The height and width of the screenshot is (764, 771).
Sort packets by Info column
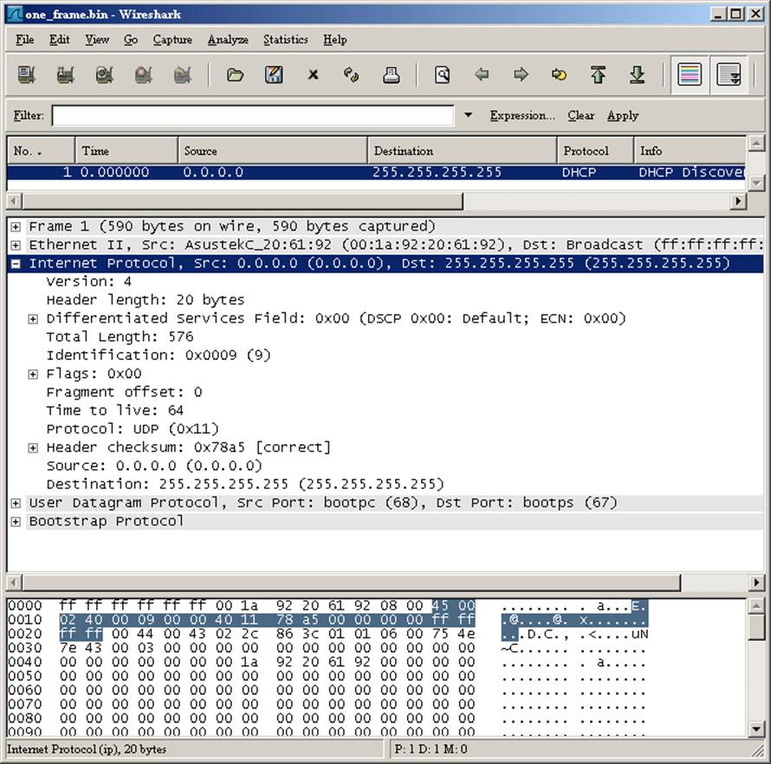coord(690,151)
